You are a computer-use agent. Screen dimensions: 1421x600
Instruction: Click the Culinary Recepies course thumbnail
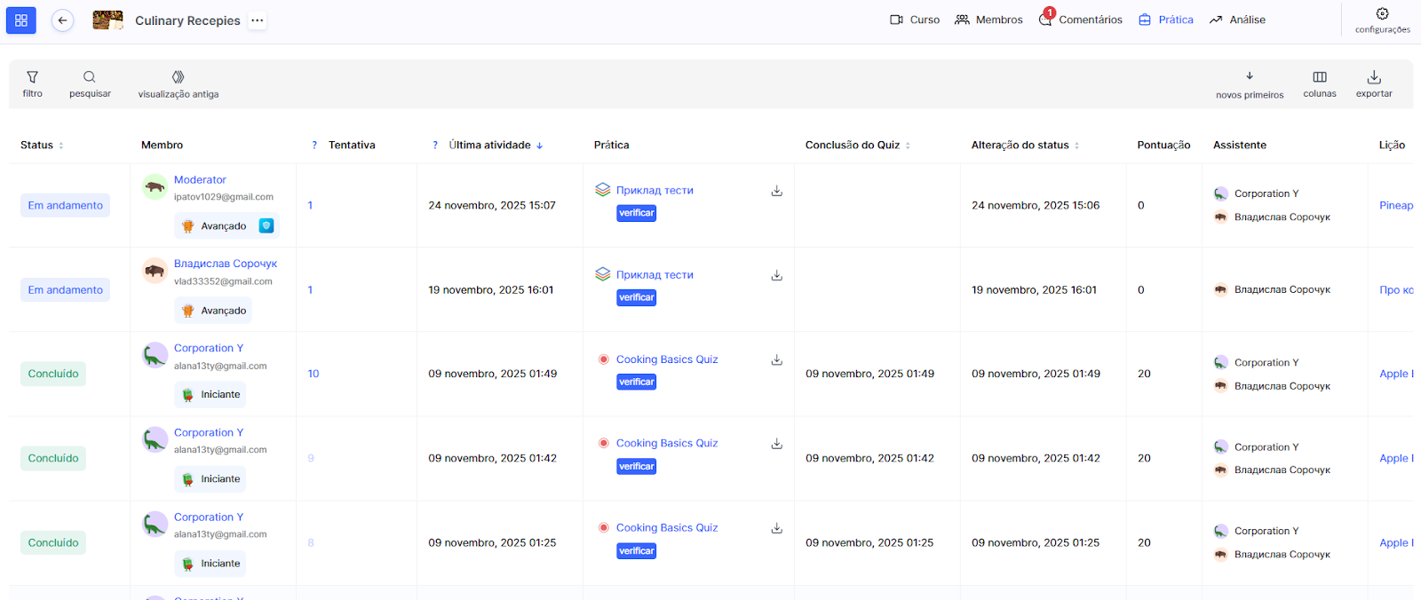[107, 20]
